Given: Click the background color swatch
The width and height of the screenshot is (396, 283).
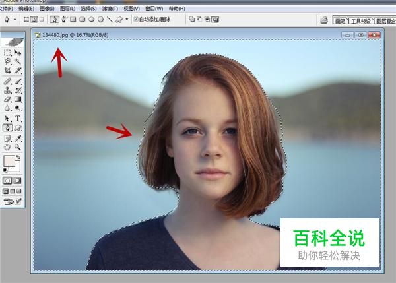Looking at the screenshot, I should pyautogui.click(x=17, y=169).
